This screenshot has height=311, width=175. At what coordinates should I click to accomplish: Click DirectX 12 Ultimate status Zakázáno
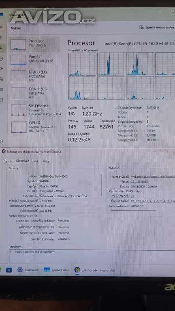tap(64, 239)
